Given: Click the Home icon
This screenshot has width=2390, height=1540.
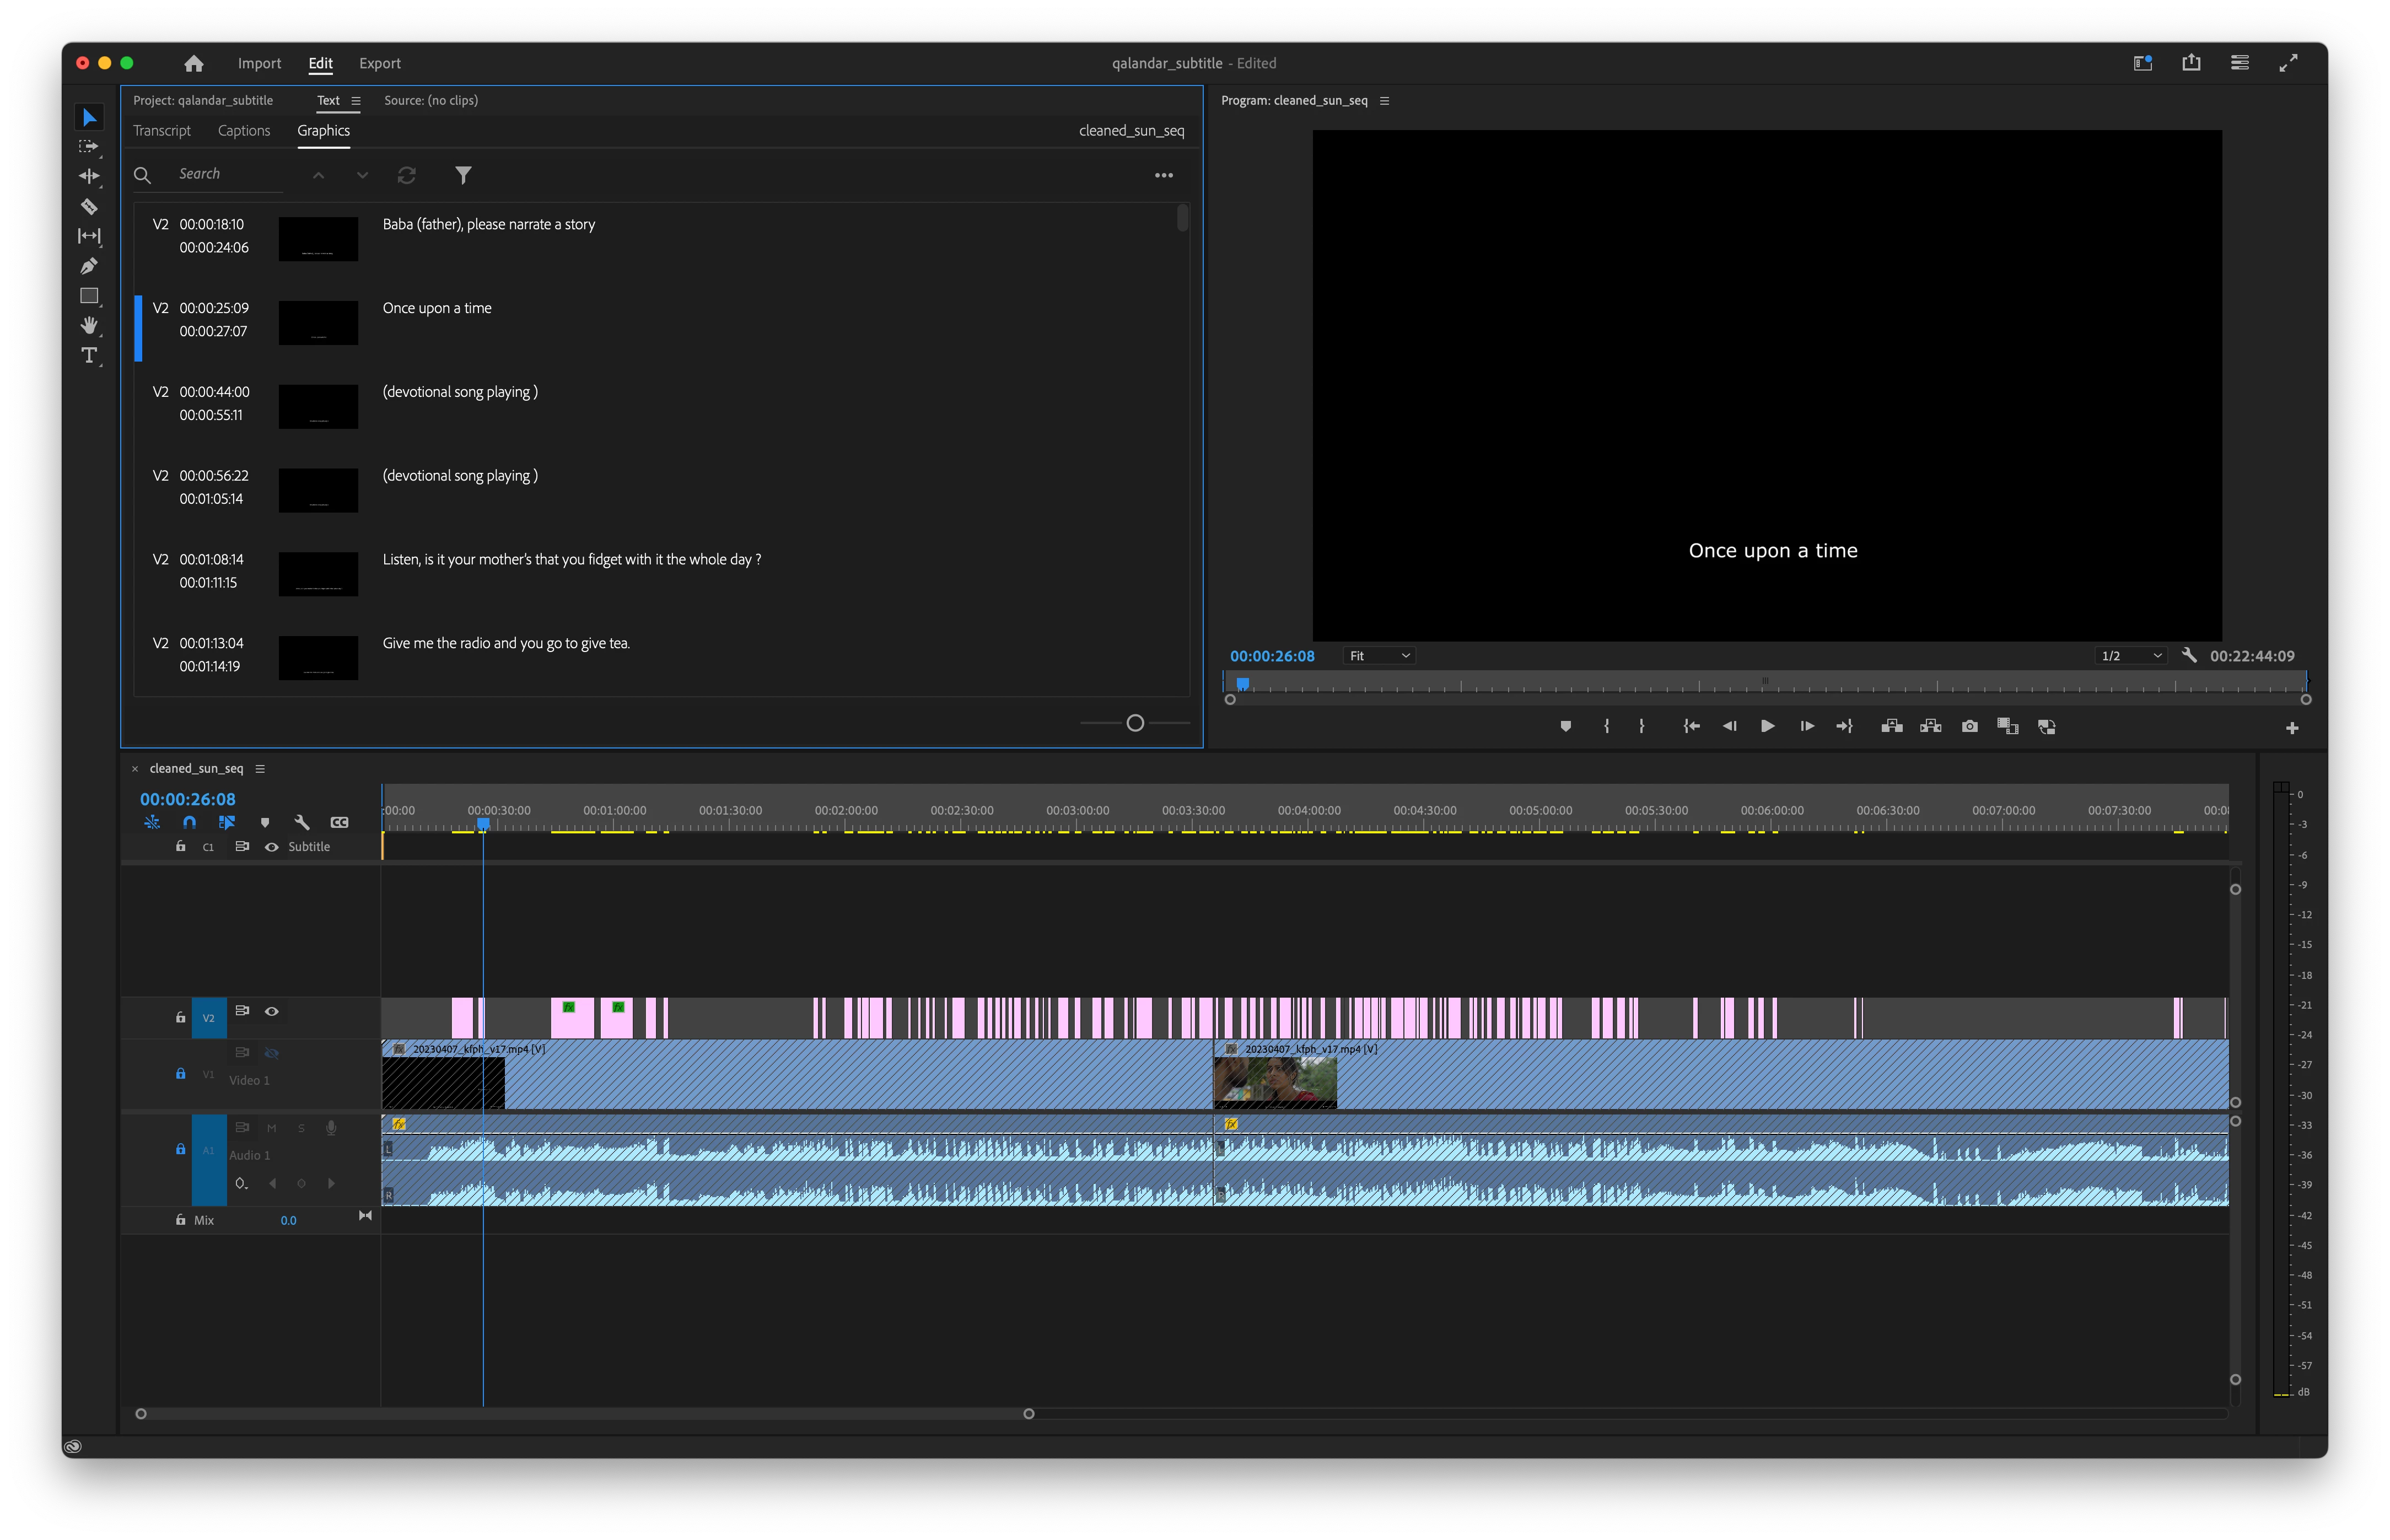Looking at the screenshot, I should 194,63.
